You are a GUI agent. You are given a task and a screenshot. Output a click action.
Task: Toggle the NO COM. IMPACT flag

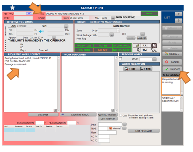[x=122, y=46]
